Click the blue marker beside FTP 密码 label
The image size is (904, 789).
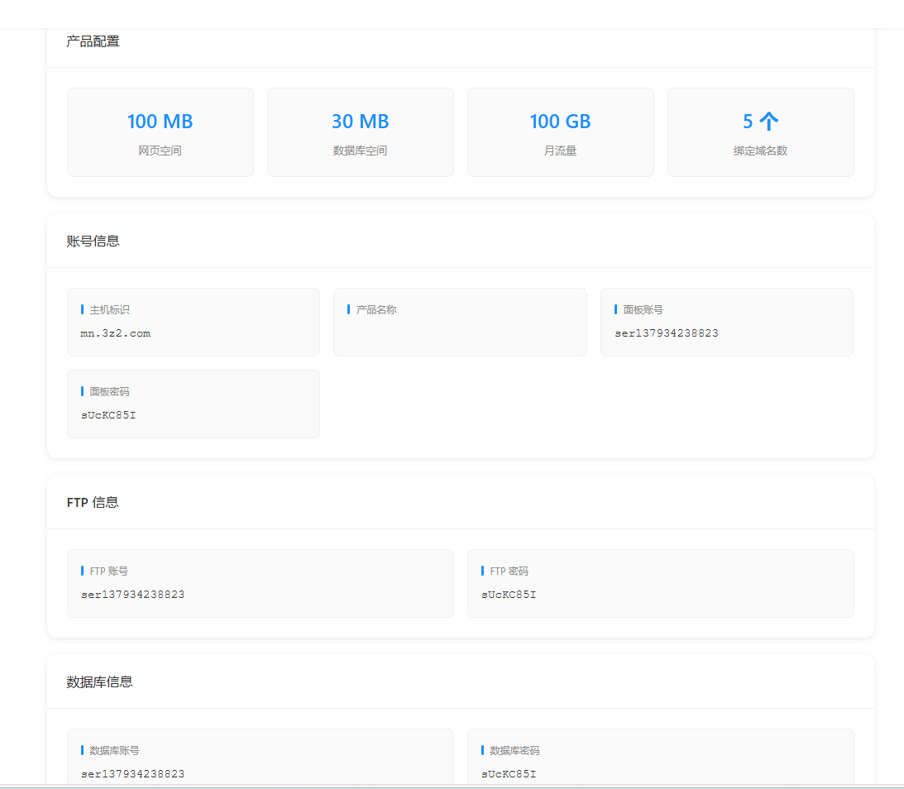point(483,571)
